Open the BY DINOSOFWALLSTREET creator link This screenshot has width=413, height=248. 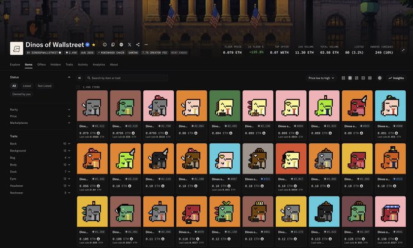pyautogui.click(x=44, y=53)
